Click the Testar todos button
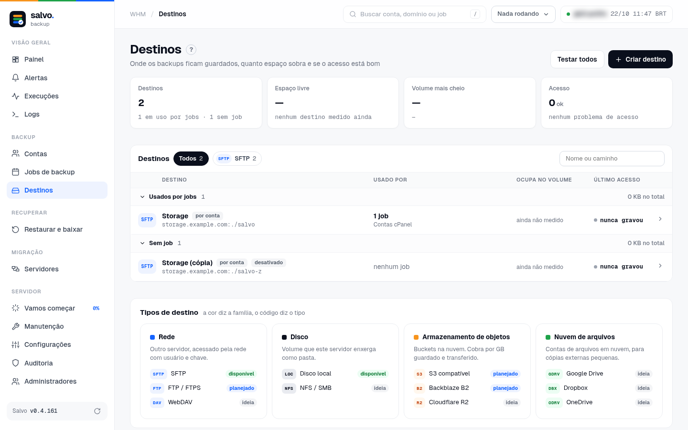 [577, 59]
